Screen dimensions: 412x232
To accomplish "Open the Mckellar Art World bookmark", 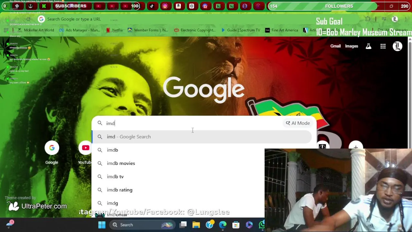I will click(x=35, y=30).
